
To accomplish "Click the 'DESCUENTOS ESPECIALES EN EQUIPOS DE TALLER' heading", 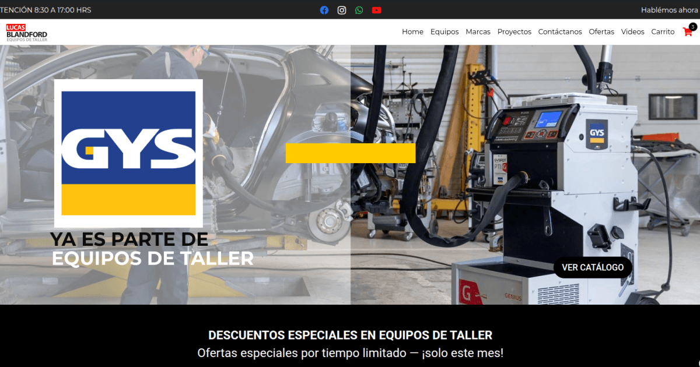I will click(350, 335).
